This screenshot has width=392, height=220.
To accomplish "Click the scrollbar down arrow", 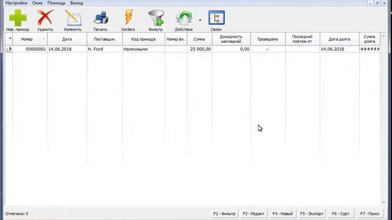I will 383,202.
